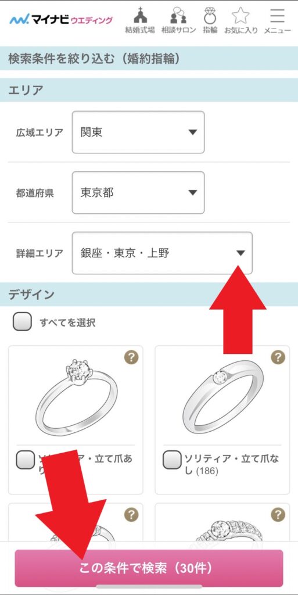Click help icon on bottom-left ring card
298x595 pixels.
[131, 515]
